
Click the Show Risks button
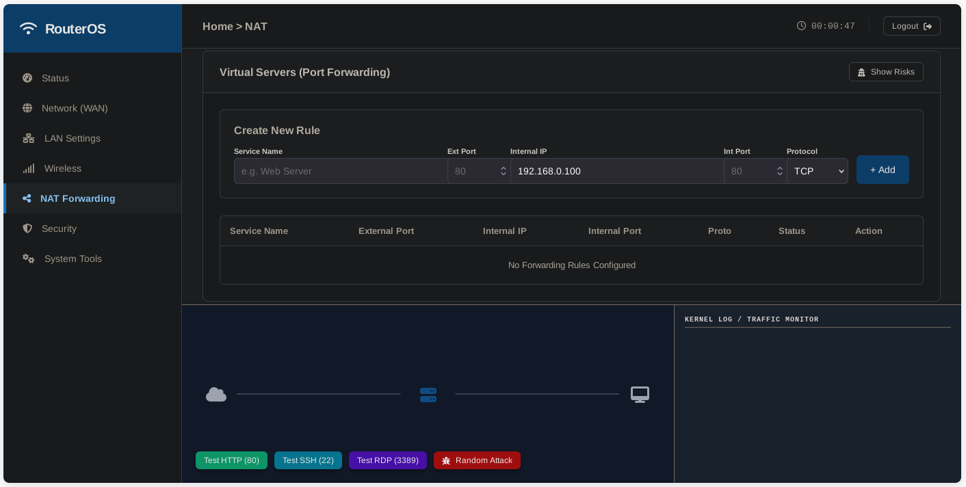click(x=886, y=72)
